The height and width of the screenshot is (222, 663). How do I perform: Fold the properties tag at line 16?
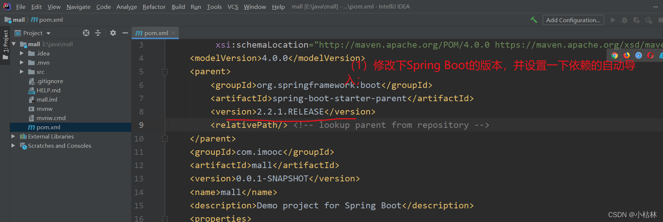(165, 218)
